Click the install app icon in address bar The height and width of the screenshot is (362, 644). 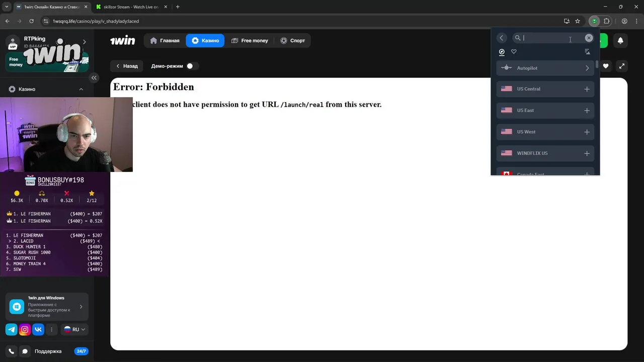click(x=567, y=21)
